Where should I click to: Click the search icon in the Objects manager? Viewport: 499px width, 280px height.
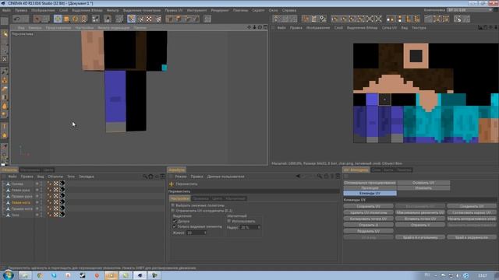coord(145,177)
